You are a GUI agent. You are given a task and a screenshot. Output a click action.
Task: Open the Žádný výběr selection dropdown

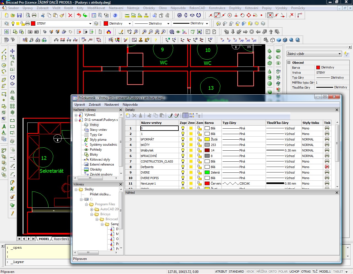tap(339, 54)
